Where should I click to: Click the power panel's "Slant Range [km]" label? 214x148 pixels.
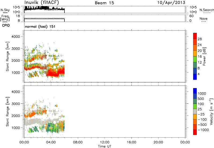click(x=7, y=56)
